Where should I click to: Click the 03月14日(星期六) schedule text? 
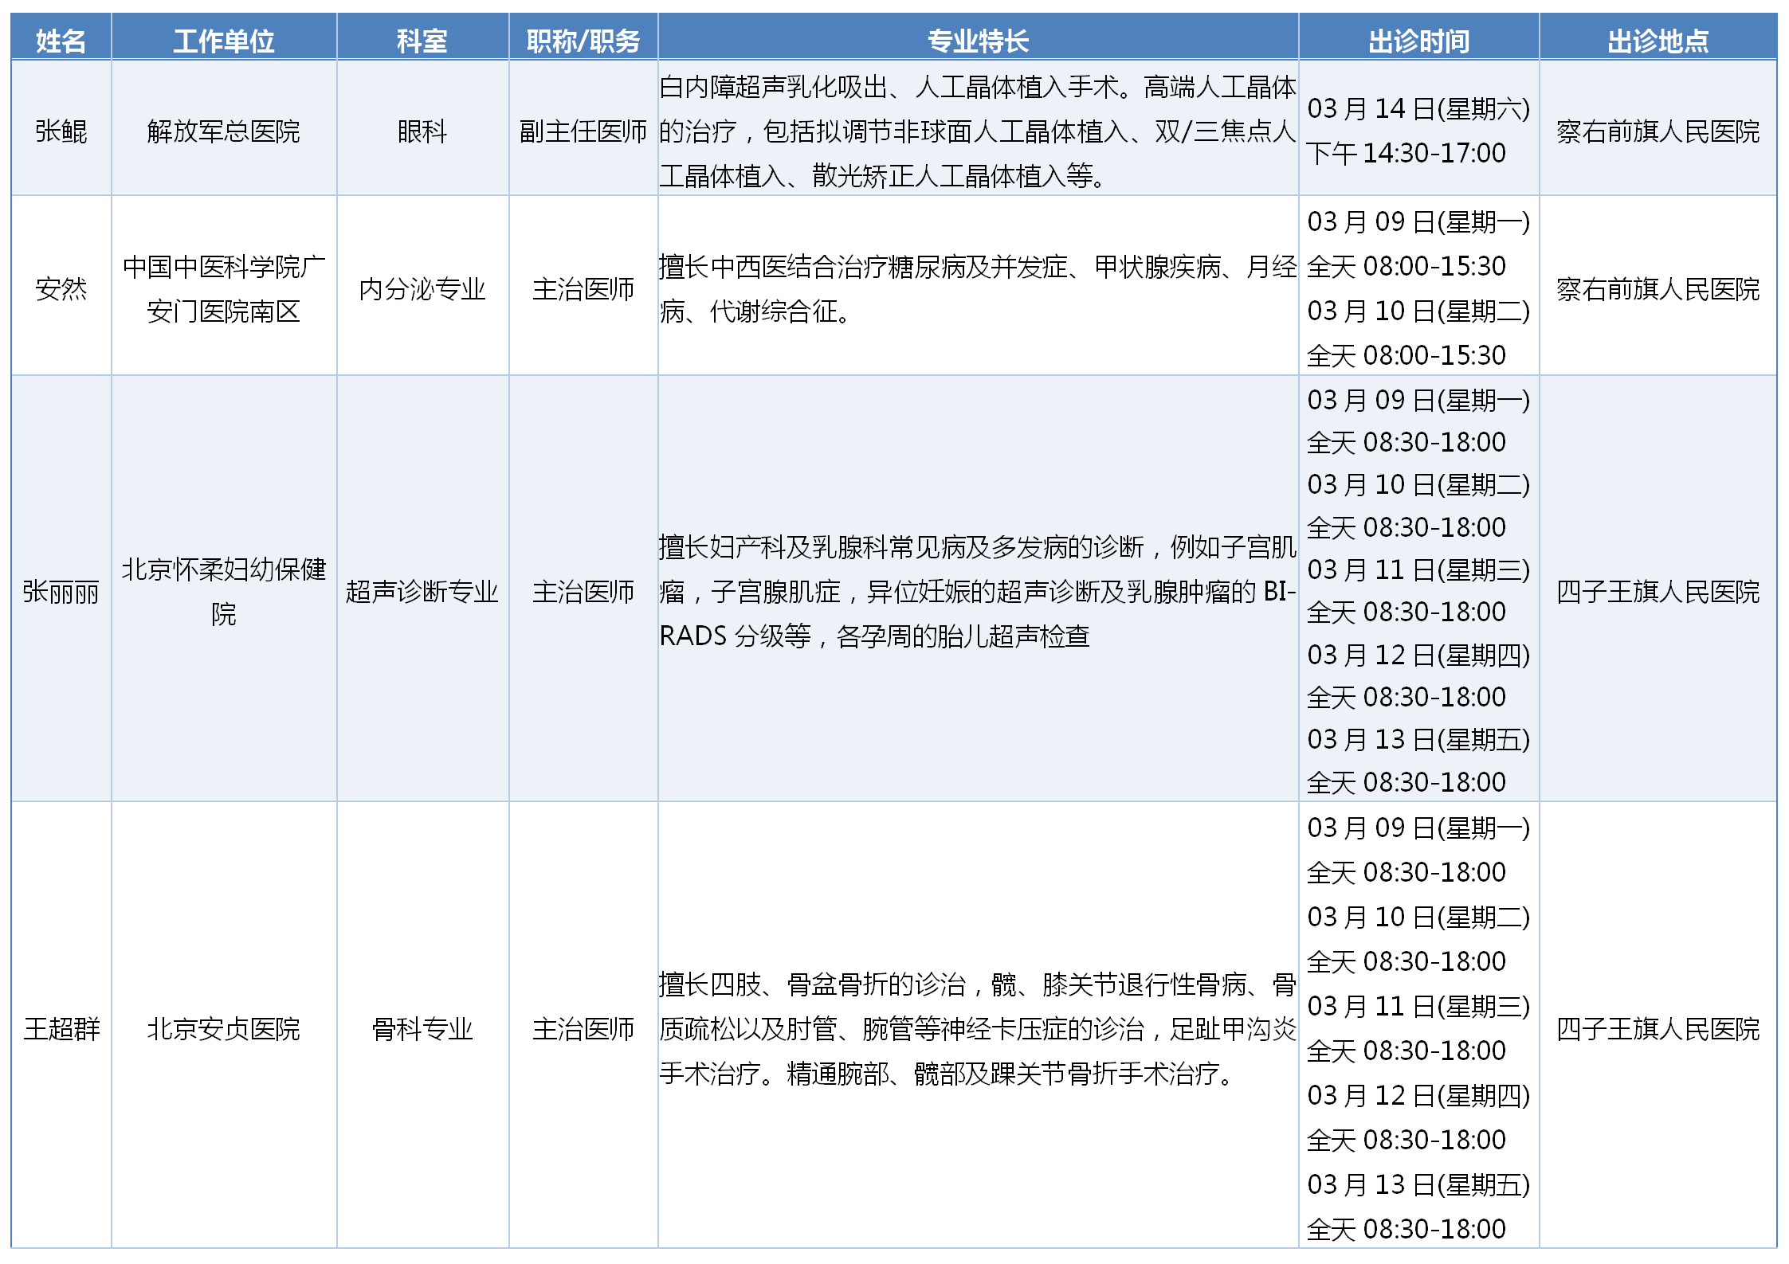coord(1418,108)
